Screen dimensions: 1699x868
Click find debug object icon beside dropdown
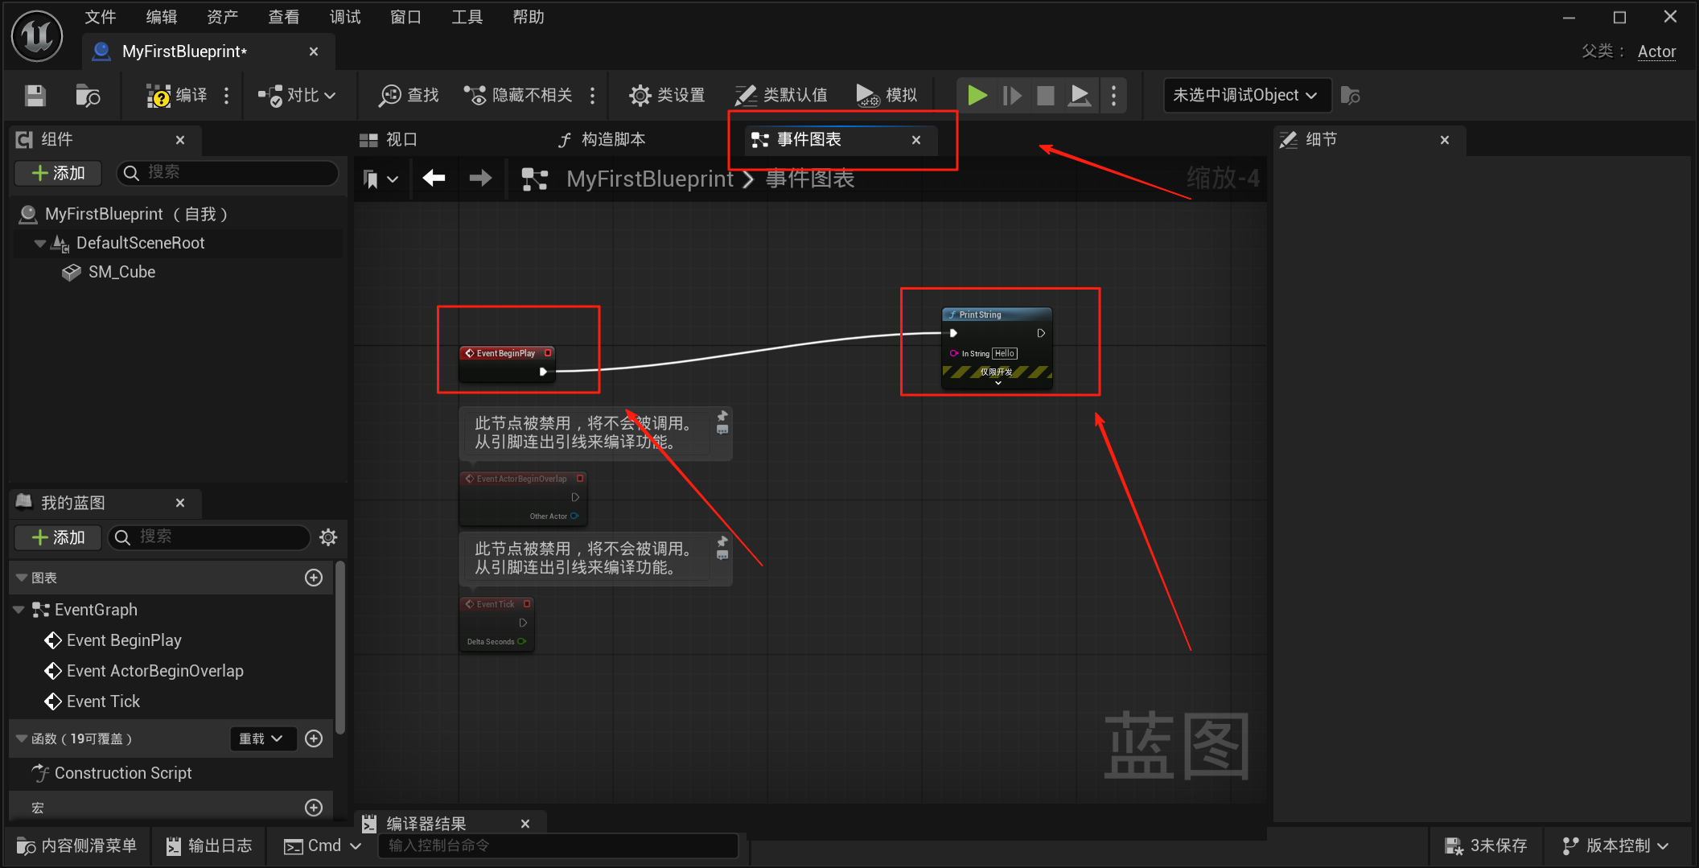pos(1350,96)
